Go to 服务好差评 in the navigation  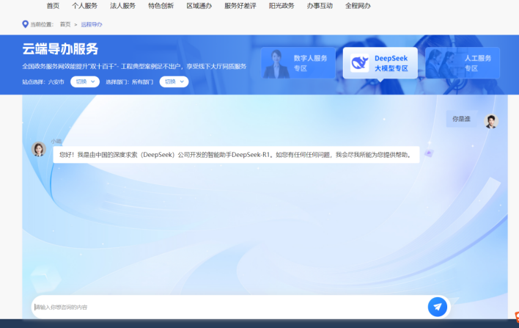[x=240, y=6]
